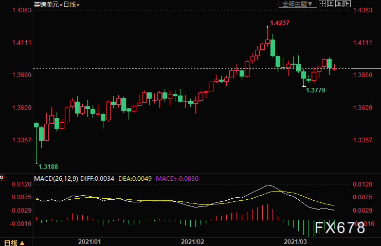Click the left MACD axis -0.0016 label
Image resolution: width=381 pixels, height=246 pixels.
click(21, 224)
